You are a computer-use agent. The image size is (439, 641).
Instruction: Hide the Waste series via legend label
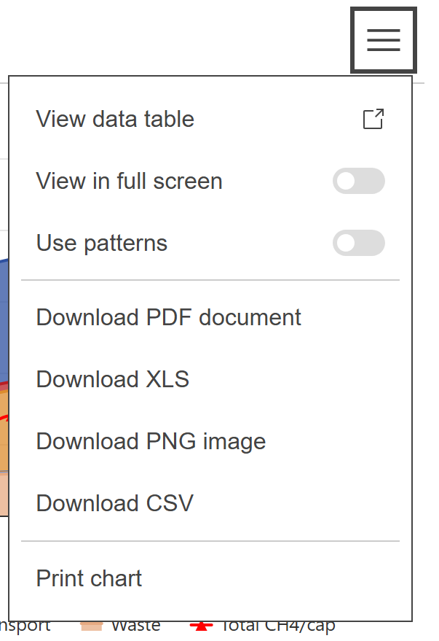(136, 626)
